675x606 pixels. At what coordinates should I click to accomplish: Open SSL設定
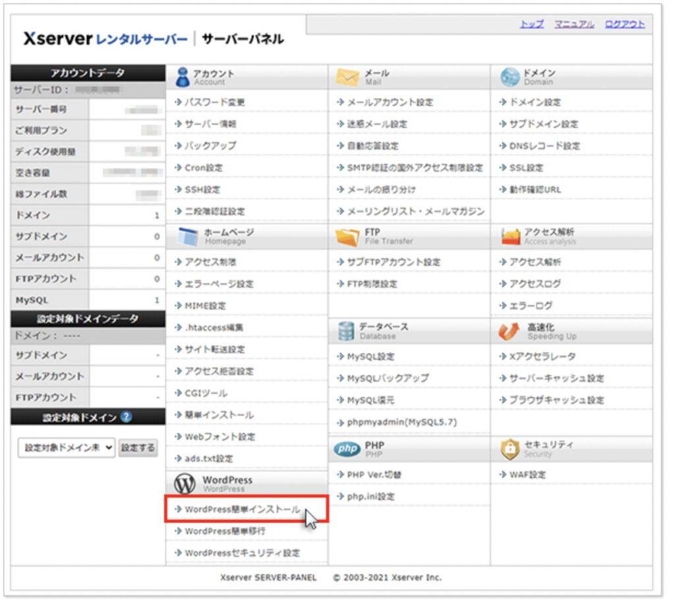[x=526, y=167]
